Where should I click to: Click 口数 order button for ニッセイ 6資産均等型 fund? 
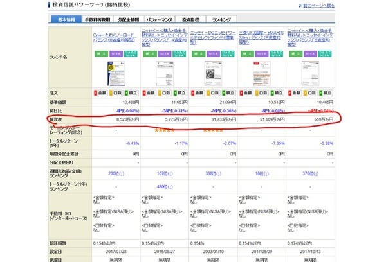pos(310,93)
